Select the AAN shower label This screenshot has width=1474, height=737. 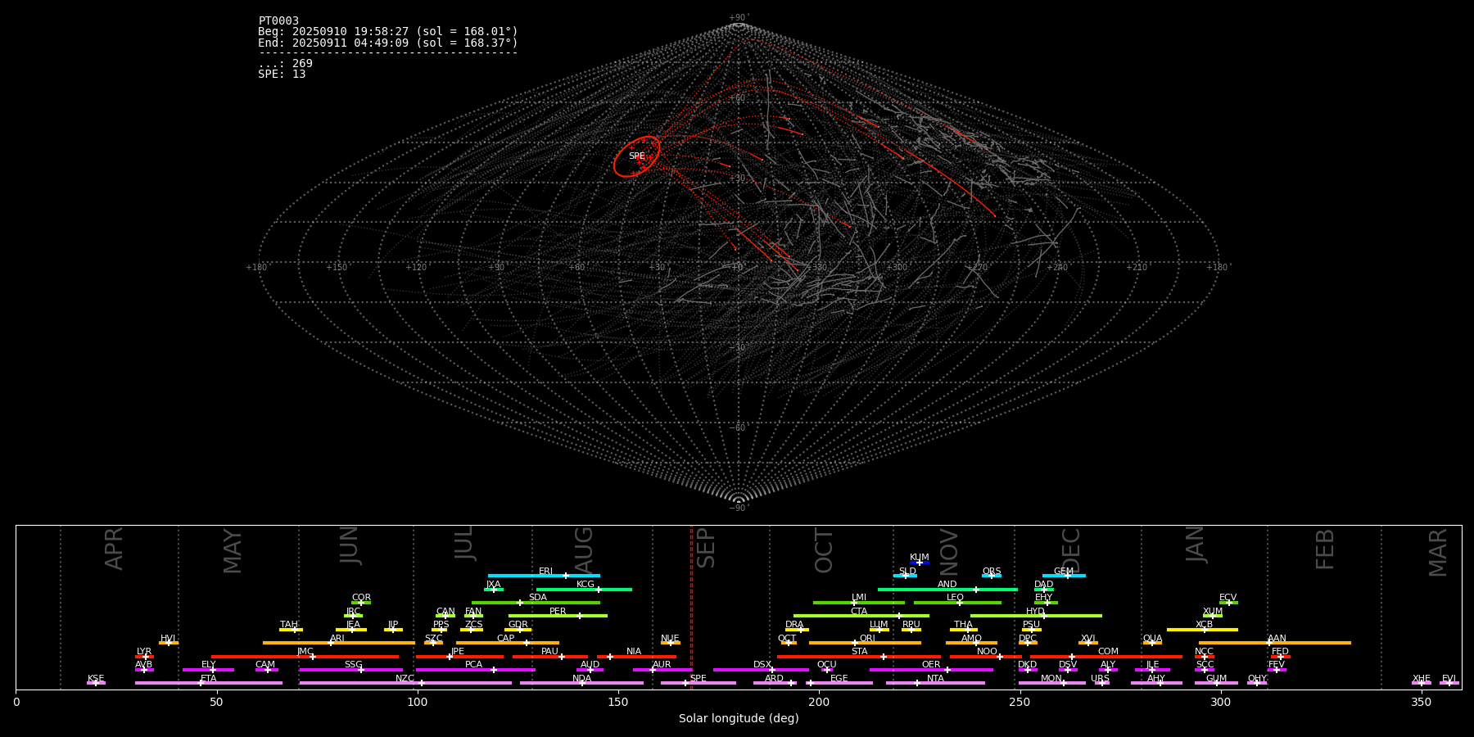(1277, 638)
